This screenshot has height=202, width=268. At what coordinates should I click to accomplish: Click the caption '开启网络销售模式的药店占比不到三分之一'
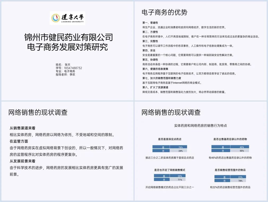pyautogui.click(x=170, y=187)
